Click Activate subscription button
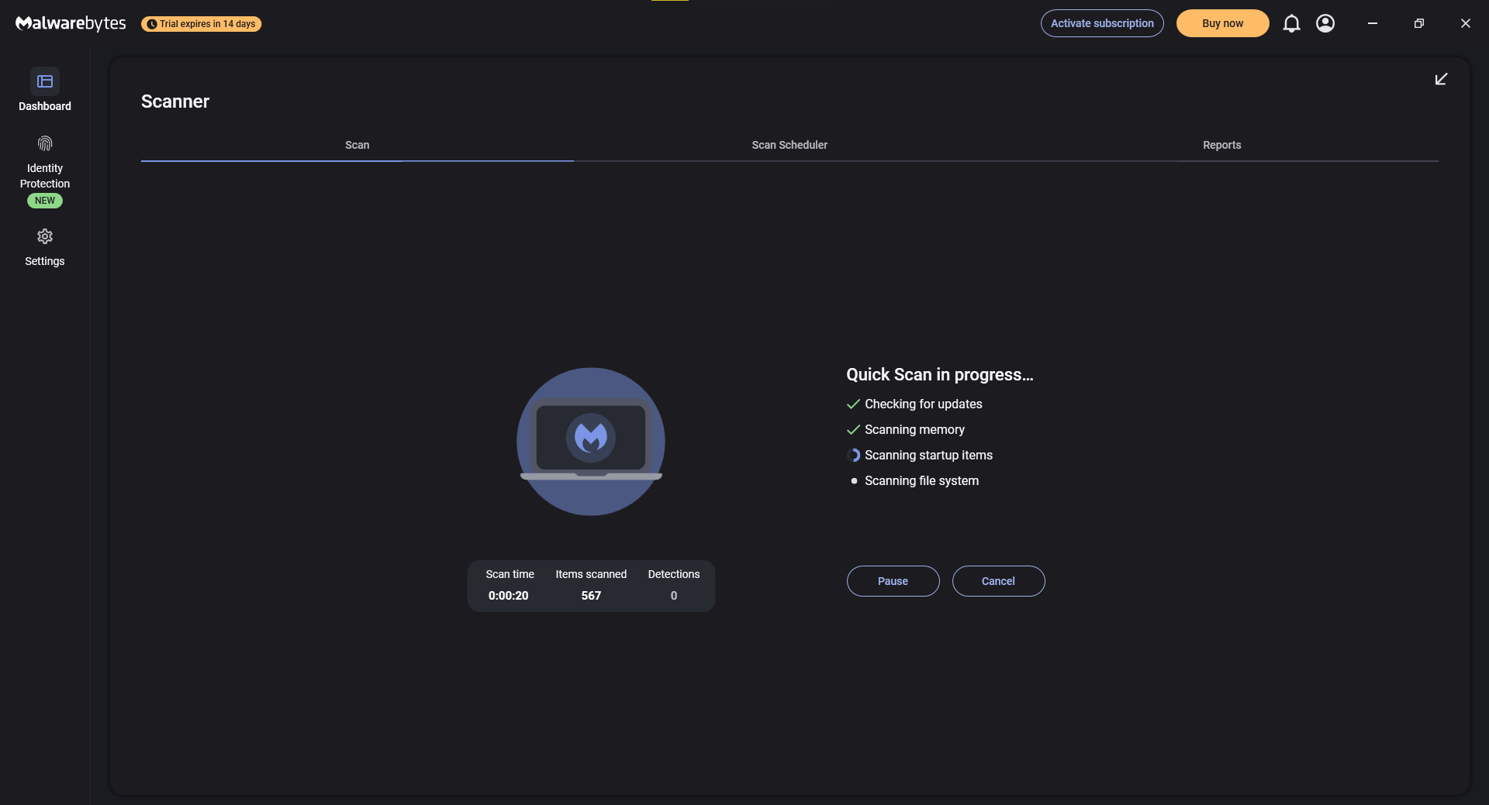Viewport: 1489px width, 805px height. (x=1102, y=23)
